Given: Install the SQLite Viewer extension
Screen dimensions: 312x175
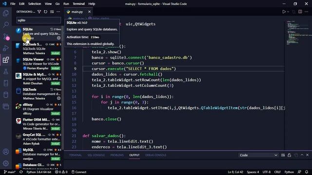Looking at the screenshot, I should [55, 68].
